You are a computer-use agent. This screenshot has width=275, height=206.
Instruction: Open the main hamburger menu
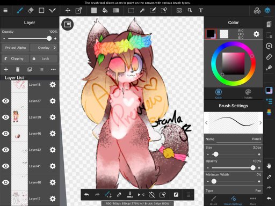(x=5, y=10)
